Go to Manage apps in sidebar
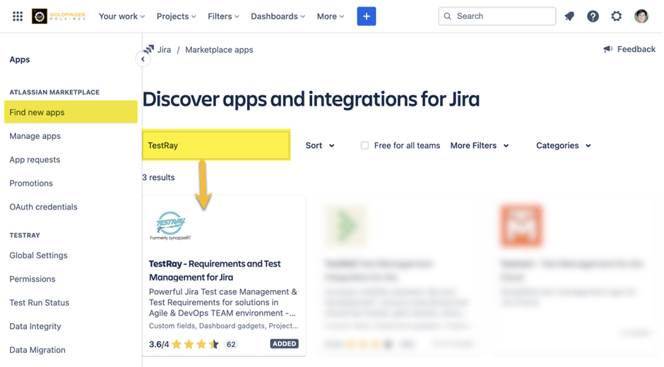This screenshot has height=367, width=664. (35, 136)
